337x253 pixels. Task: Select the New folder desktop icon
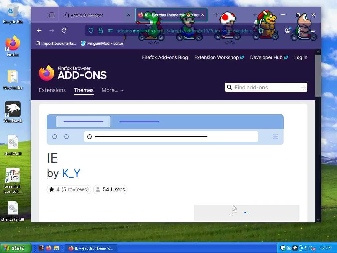[13, 80]
